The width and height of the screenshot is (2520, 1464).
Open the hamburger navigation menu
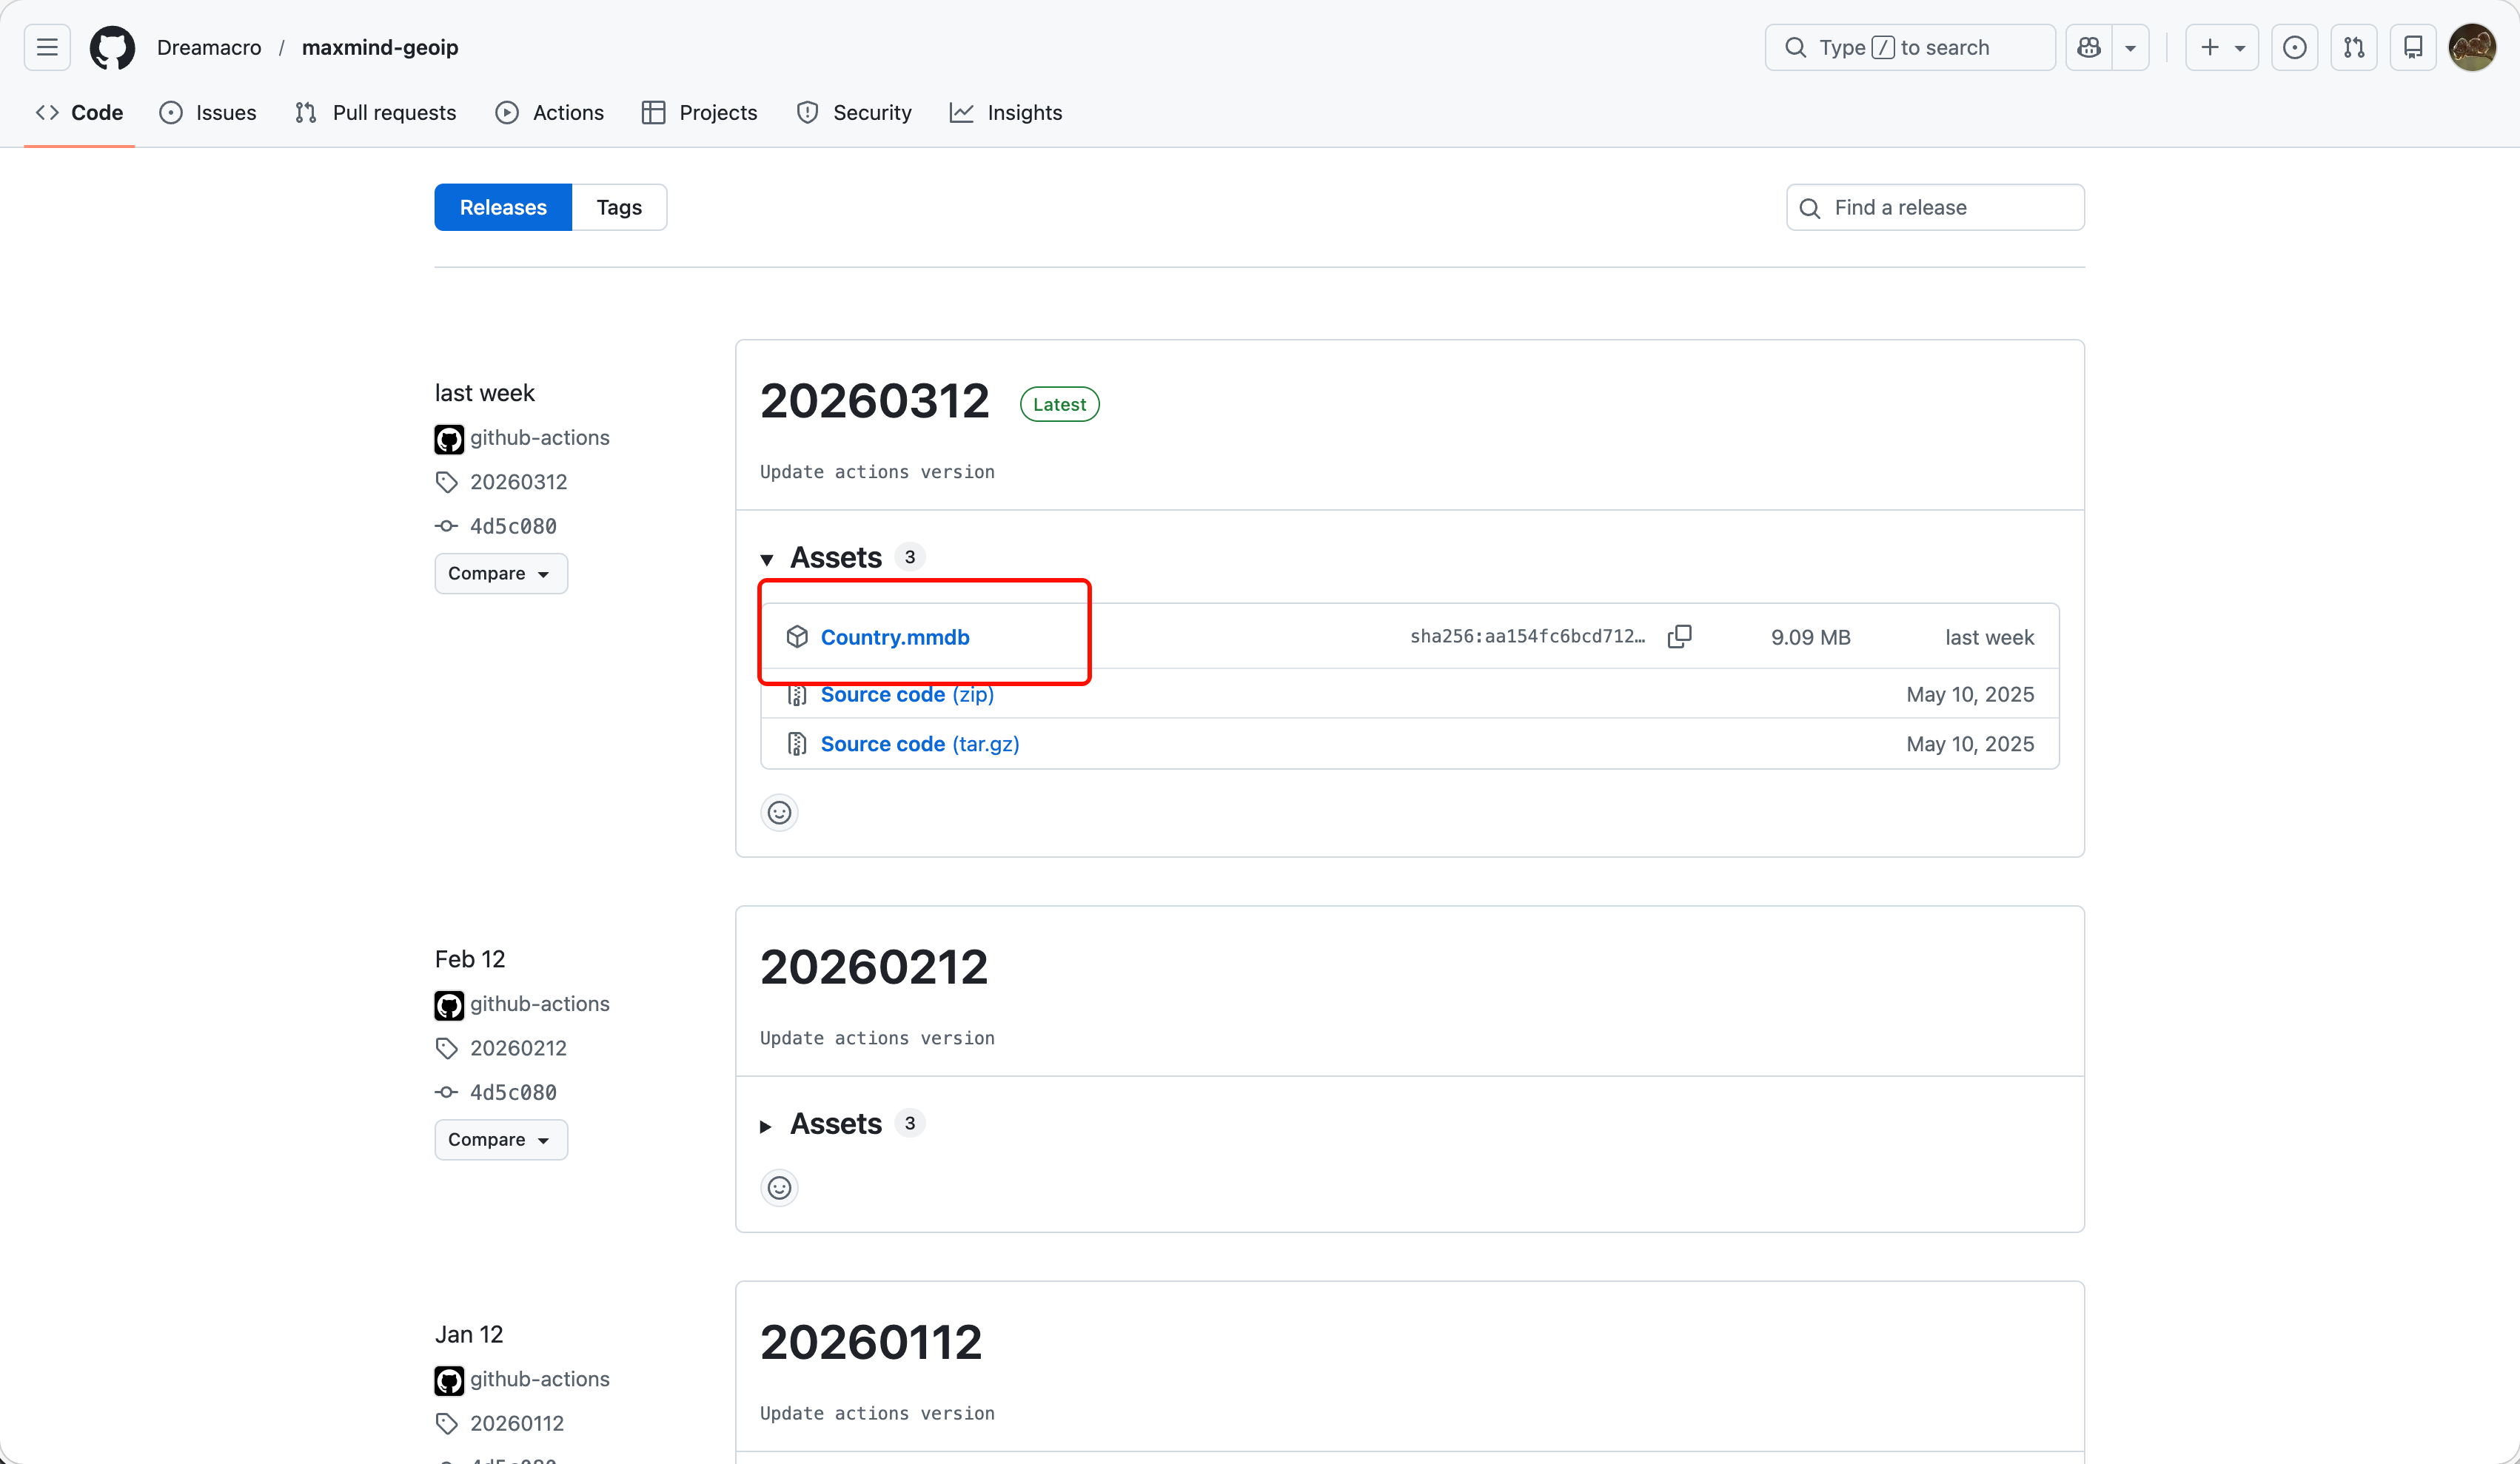(x=47, y=47)
